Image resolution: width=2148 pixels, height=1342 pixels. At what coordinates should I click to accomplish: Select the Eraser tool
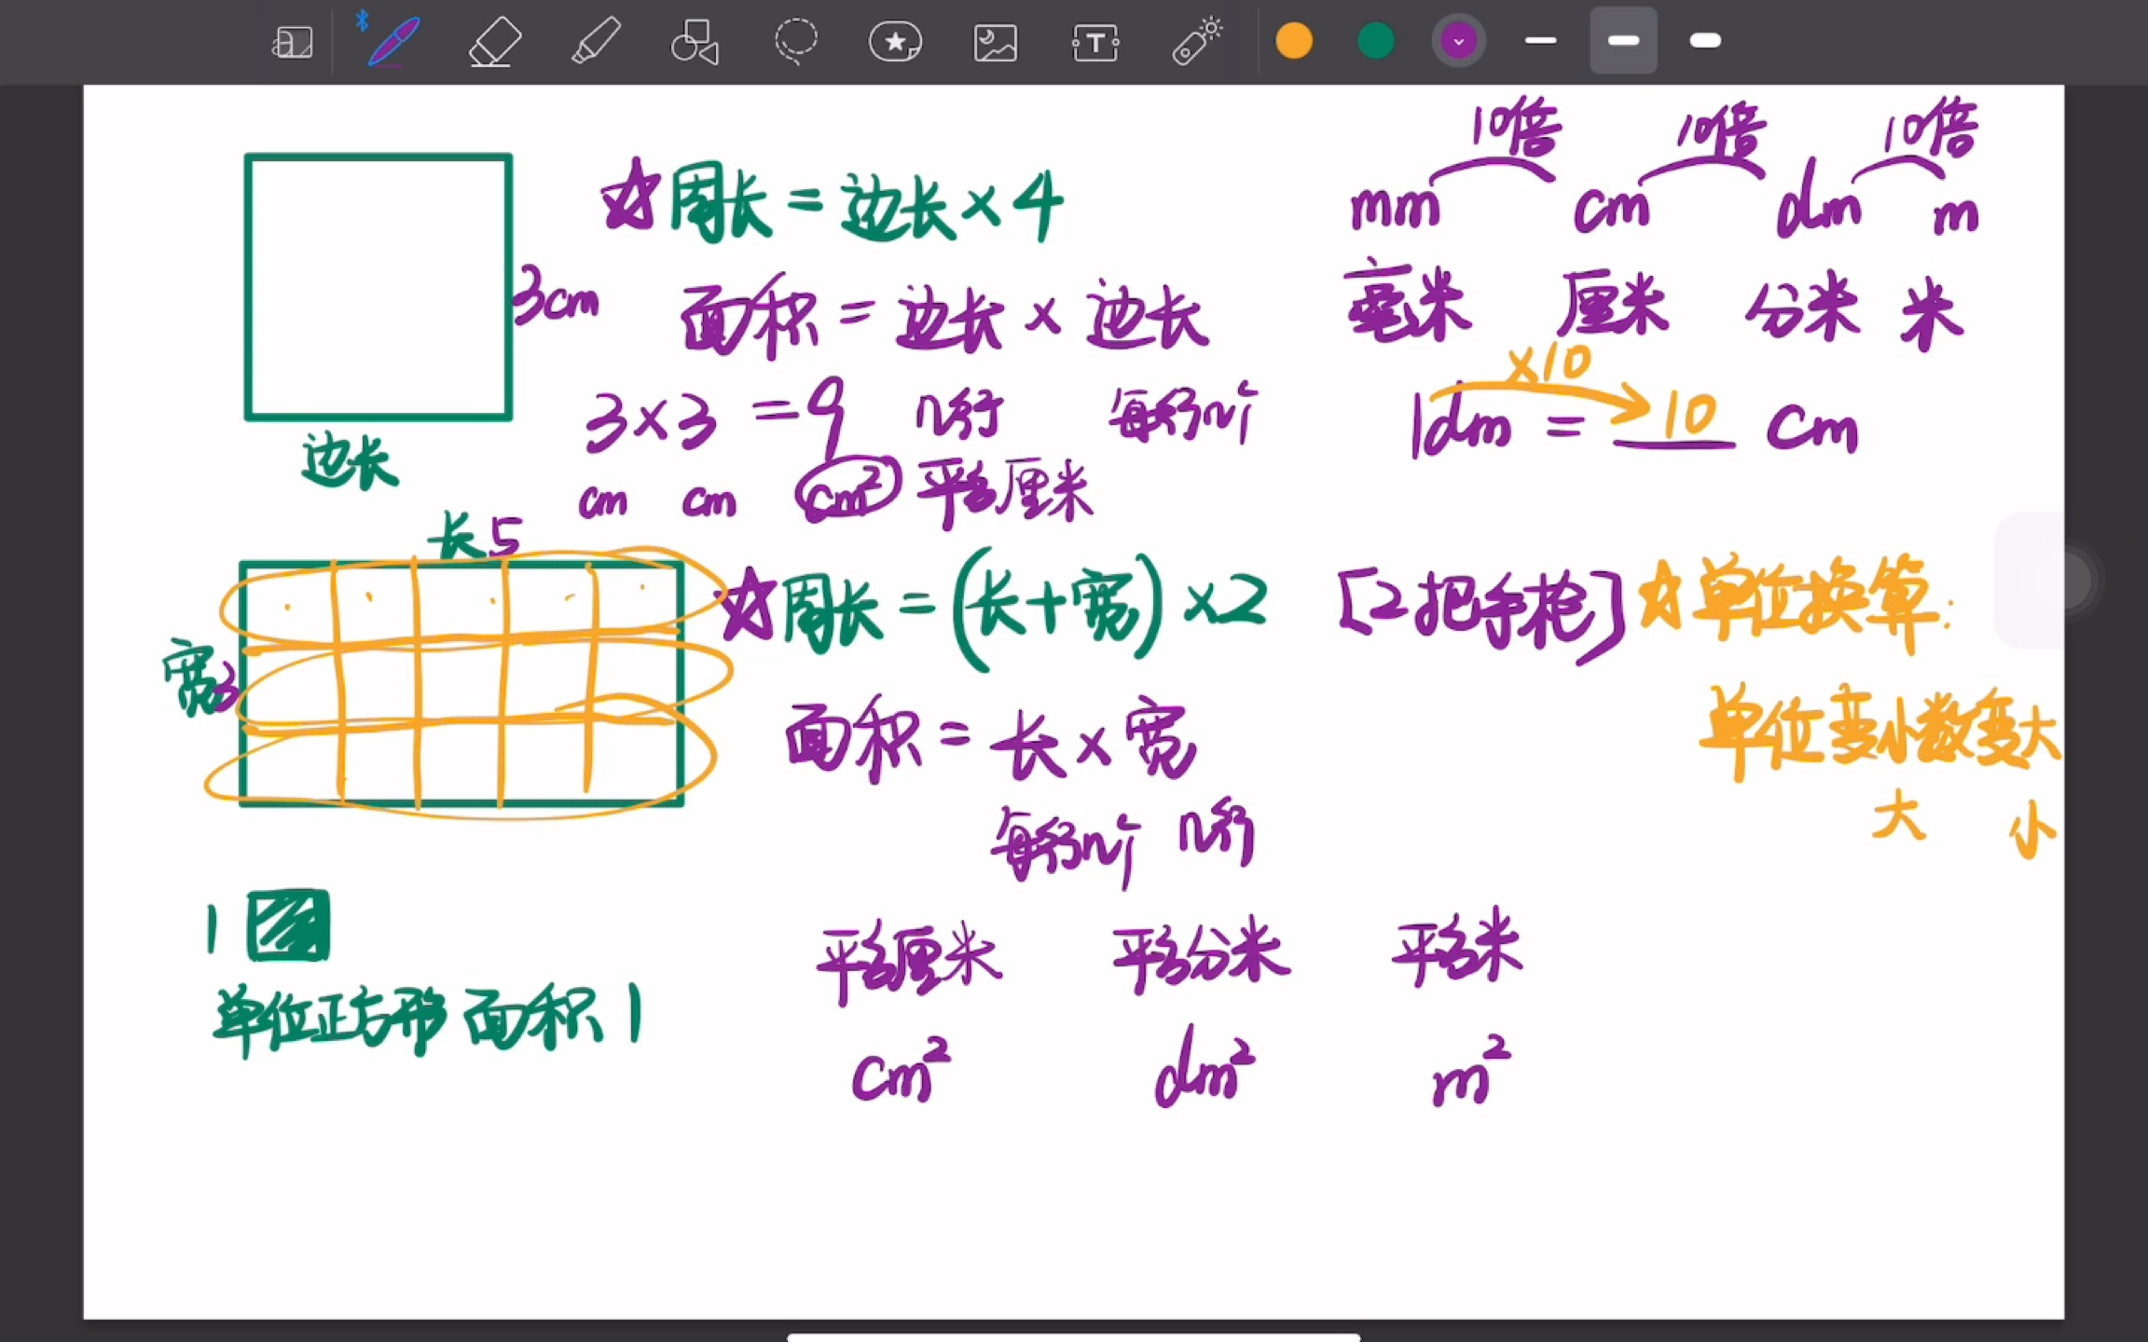pyautogui.click(x=494, y=42)
